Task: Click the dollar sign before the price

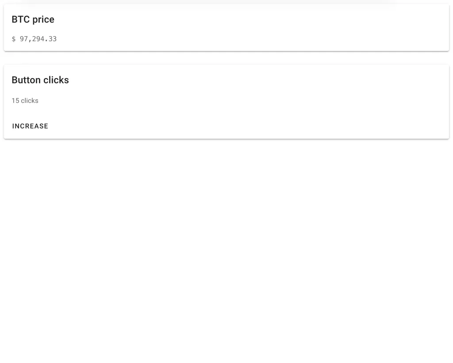Action: (14, 39)
